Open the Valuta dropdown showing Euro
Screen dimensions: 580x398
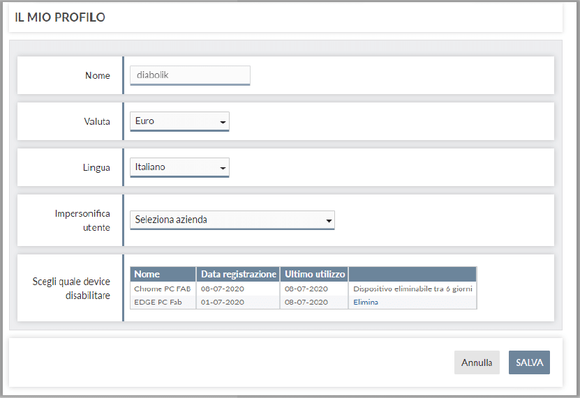pos(179,121)
